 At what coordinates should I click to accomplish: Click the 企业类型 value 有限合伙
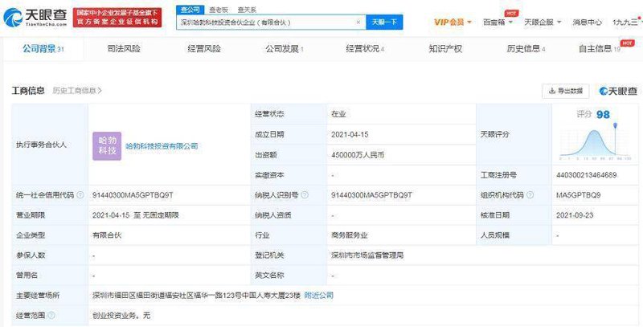pos(107,235)
